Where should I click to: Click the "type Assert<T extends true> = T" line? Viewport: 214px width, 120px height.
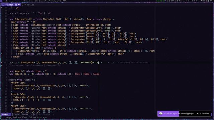[27, 71]
